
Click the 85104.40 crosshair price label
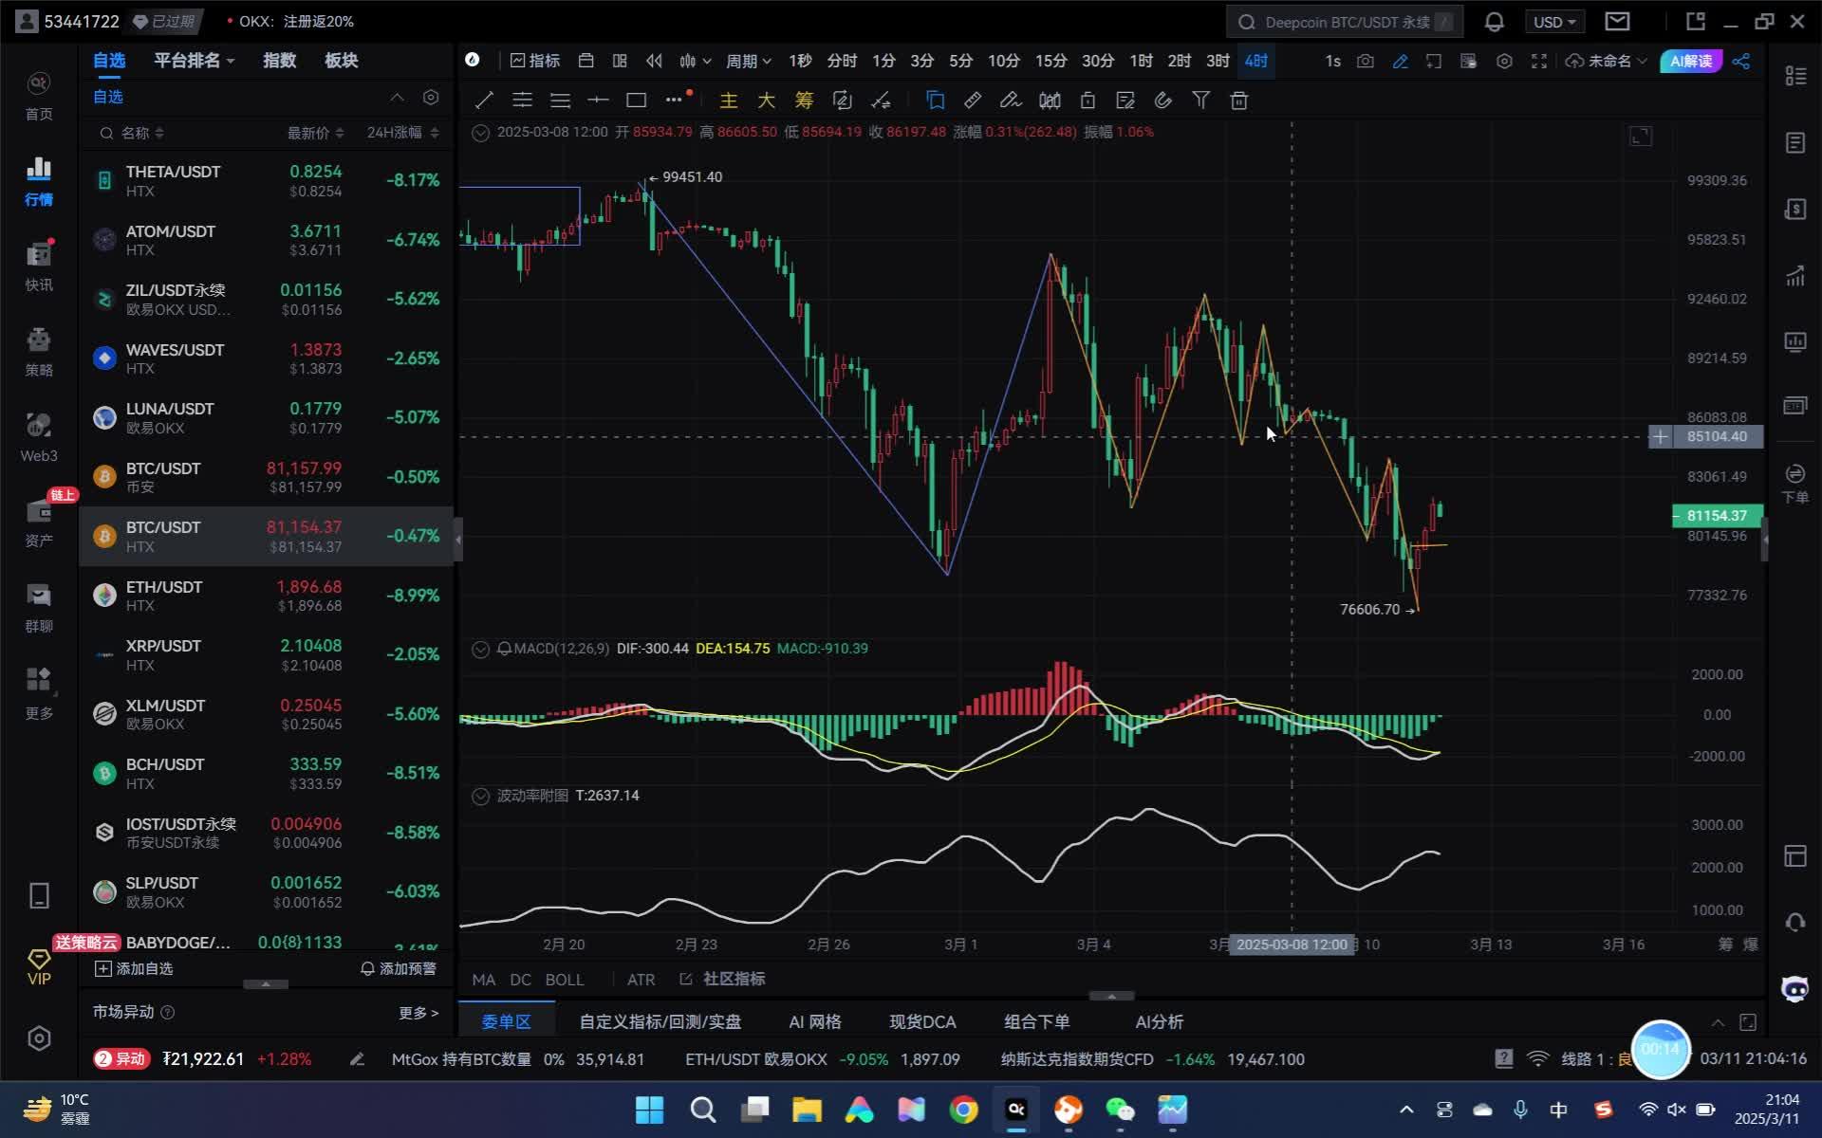[x=1716, y=436]
